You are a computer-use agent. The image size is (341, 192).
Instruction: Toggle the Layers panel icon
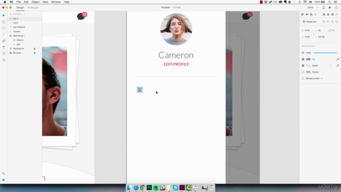point(4,180)
